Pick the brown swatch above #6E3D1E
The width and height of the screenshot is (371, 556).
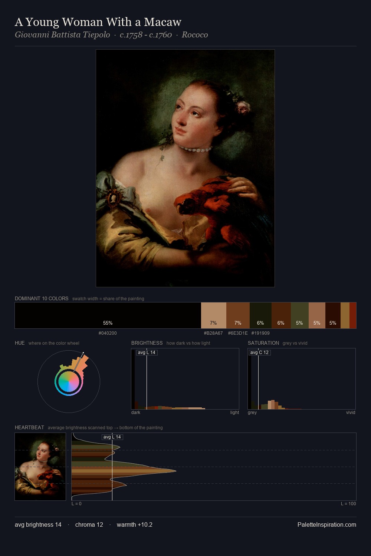238,315
